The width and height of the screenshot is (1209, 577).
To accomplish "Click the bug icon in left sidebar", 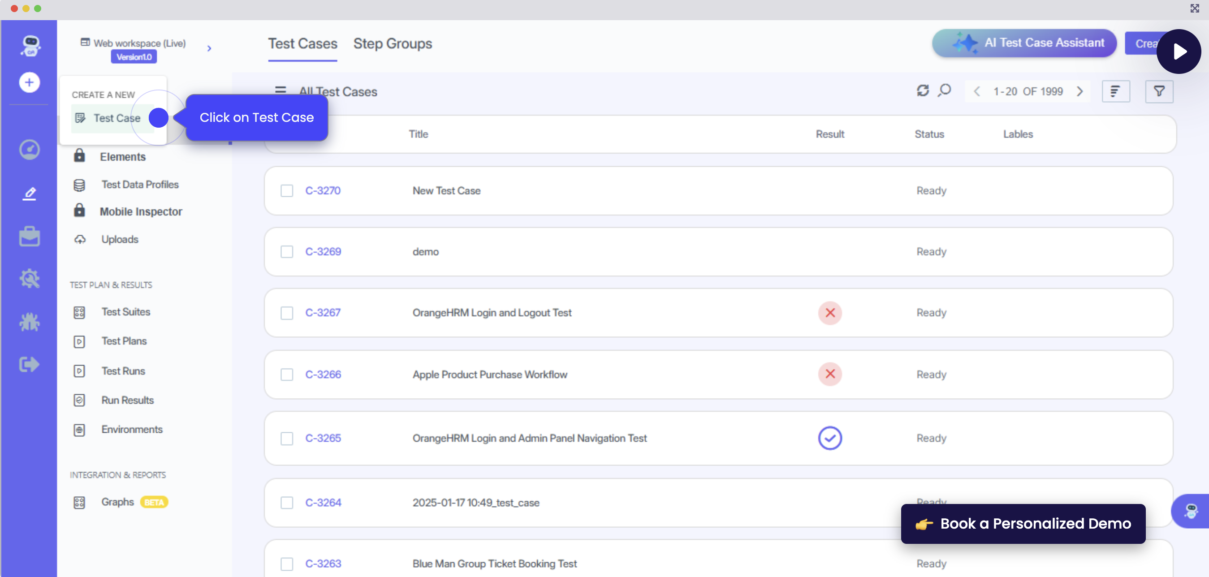I will point(29,322).
